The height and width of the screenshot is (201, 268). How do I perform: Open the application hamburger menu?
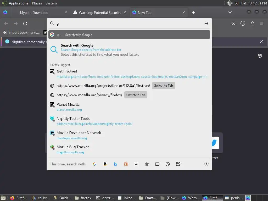tap(262, 23)
